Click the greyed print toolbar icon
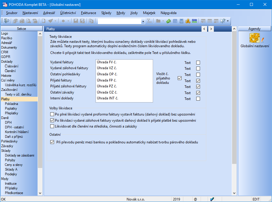This screenshot has width=272, height=202. pyautogui.click(x=22, y=21)
